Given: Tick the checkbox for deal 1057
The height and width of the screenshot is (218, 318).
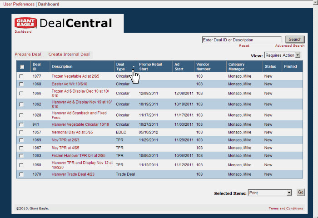Looking at the screenshot, I should click(x=21, y=132).
